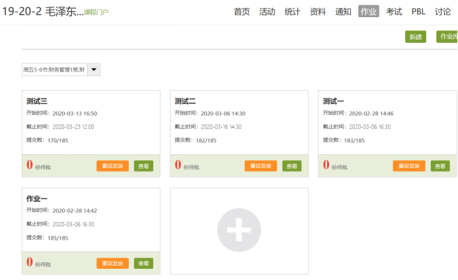Open the 作业库 button
This screenshot has width=458, height=280.
click(447, 36)
